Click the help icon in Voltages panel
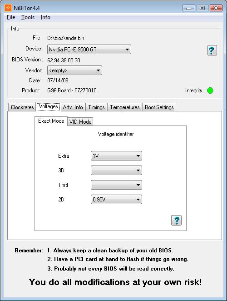This screenshot has width=227, height=301. [x=176, y=221]
